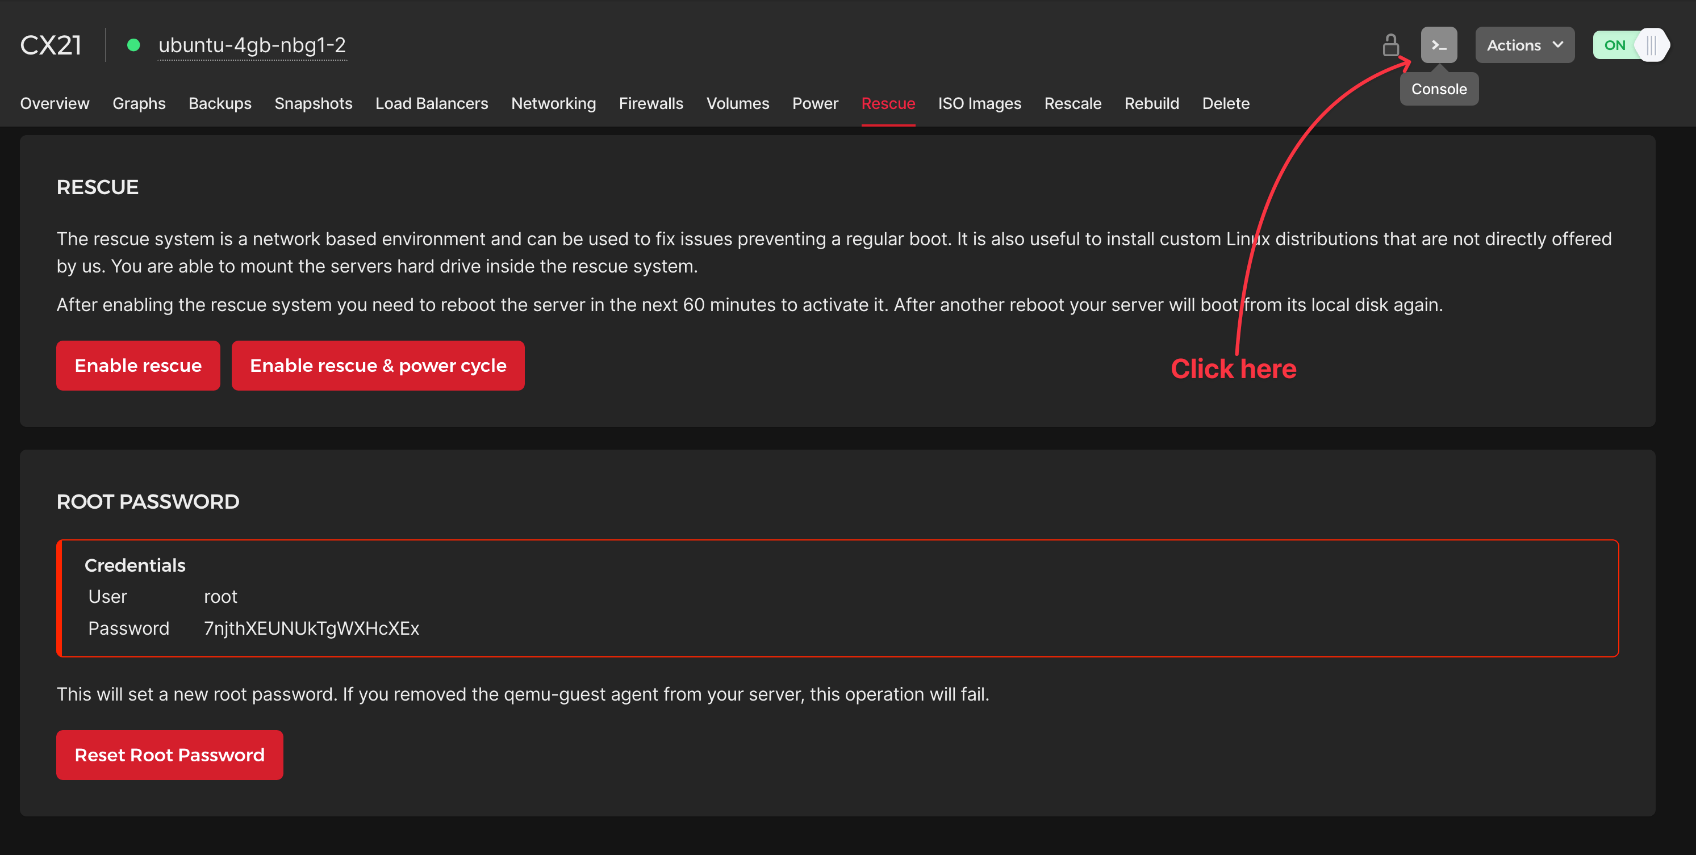This screenshot has width=1696, height=855.
Task: Click Reset Root Password
Action: coord(169,755)
